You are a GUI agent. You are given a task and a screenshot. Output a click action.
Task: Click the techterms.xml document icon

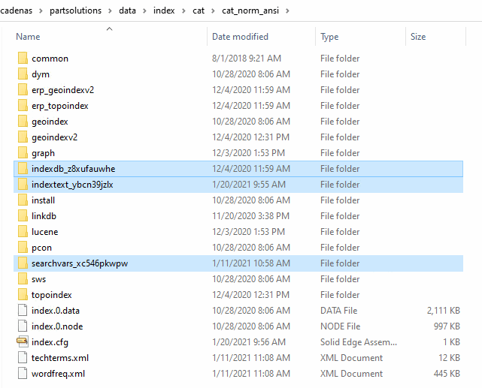click(22, 358)
